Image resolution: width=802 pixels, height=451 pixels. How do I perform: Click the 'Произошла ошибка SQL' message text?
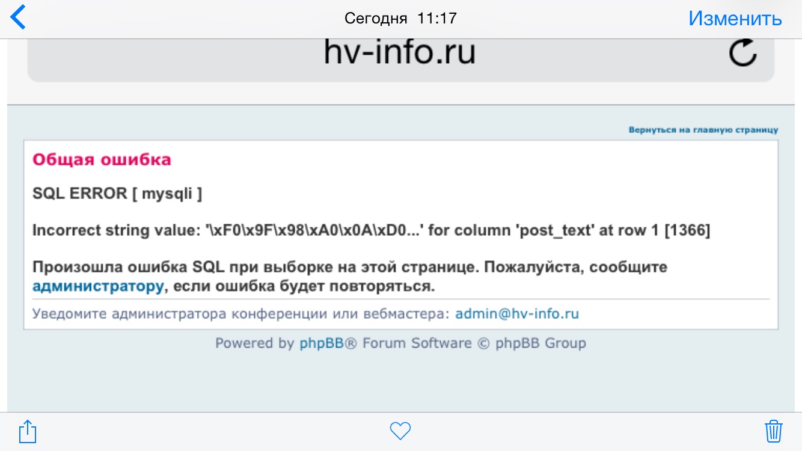[x=349, y=267]
